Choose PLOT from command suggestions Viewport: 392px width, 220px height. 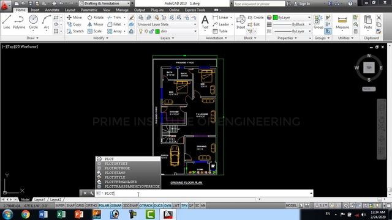click(x=128, y=159)
